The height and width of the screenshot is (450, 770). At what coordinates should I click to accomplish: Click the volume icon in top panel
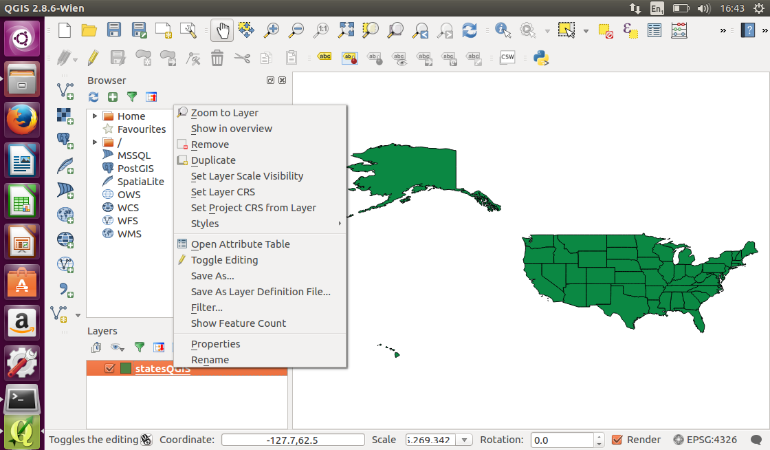pos(704,8)
